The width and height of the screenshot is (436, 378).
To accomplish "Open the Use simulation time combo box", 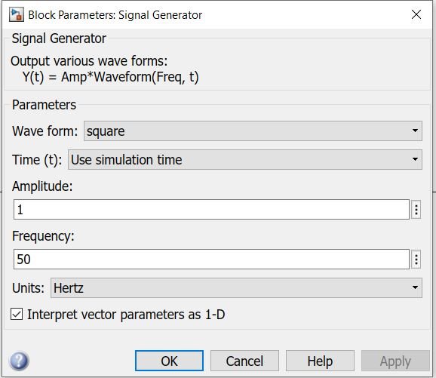I will [245, 160].
